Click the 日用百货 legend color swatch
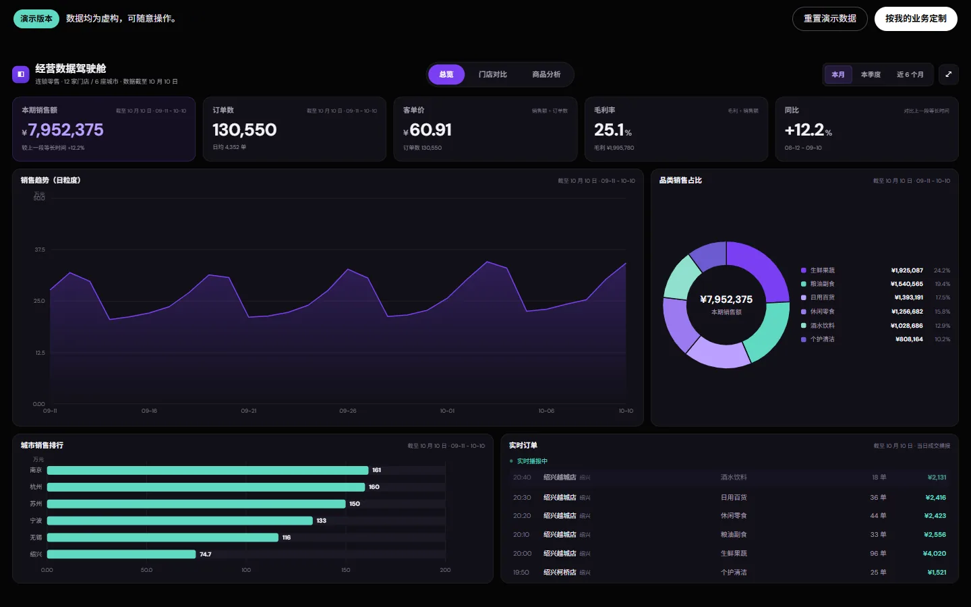 [804, 297]
